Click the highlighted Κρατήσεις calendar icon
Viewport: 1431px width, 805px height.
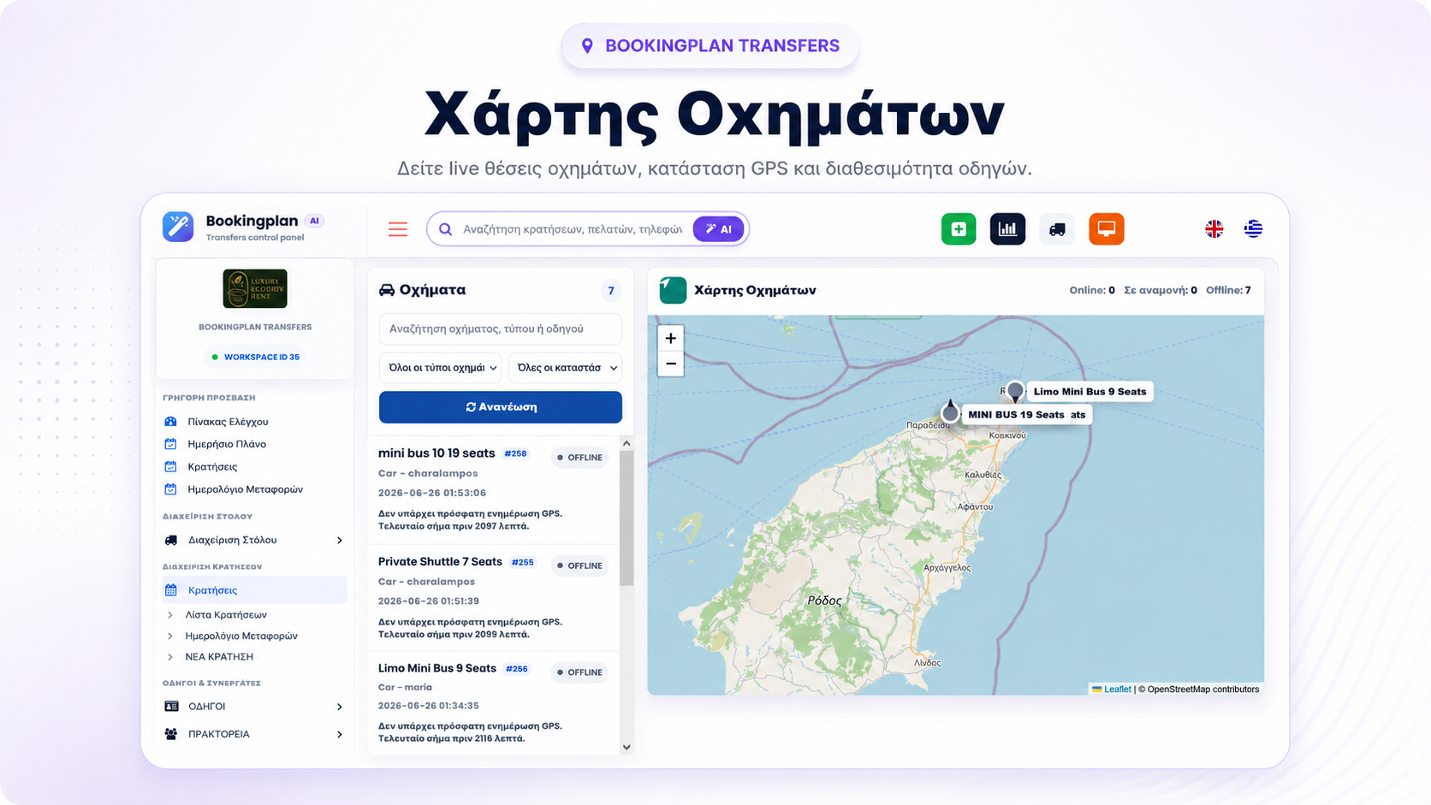171,590
